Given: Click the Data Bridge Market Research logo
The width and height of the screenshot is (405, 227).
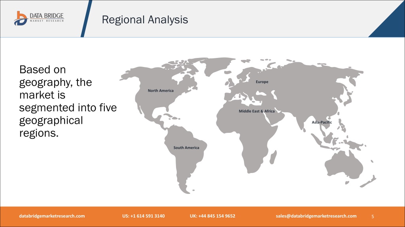Looking at the screenshot, I should click(x=39, y=18).
